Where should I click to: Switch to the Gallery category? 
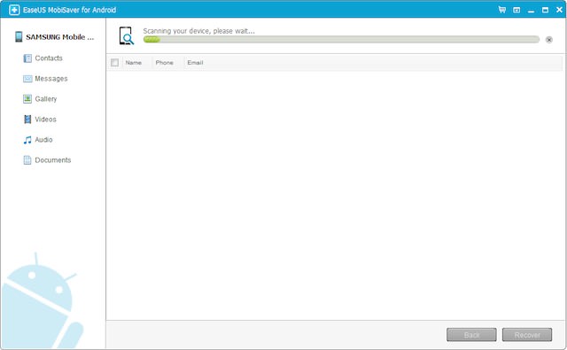(45, 98)
